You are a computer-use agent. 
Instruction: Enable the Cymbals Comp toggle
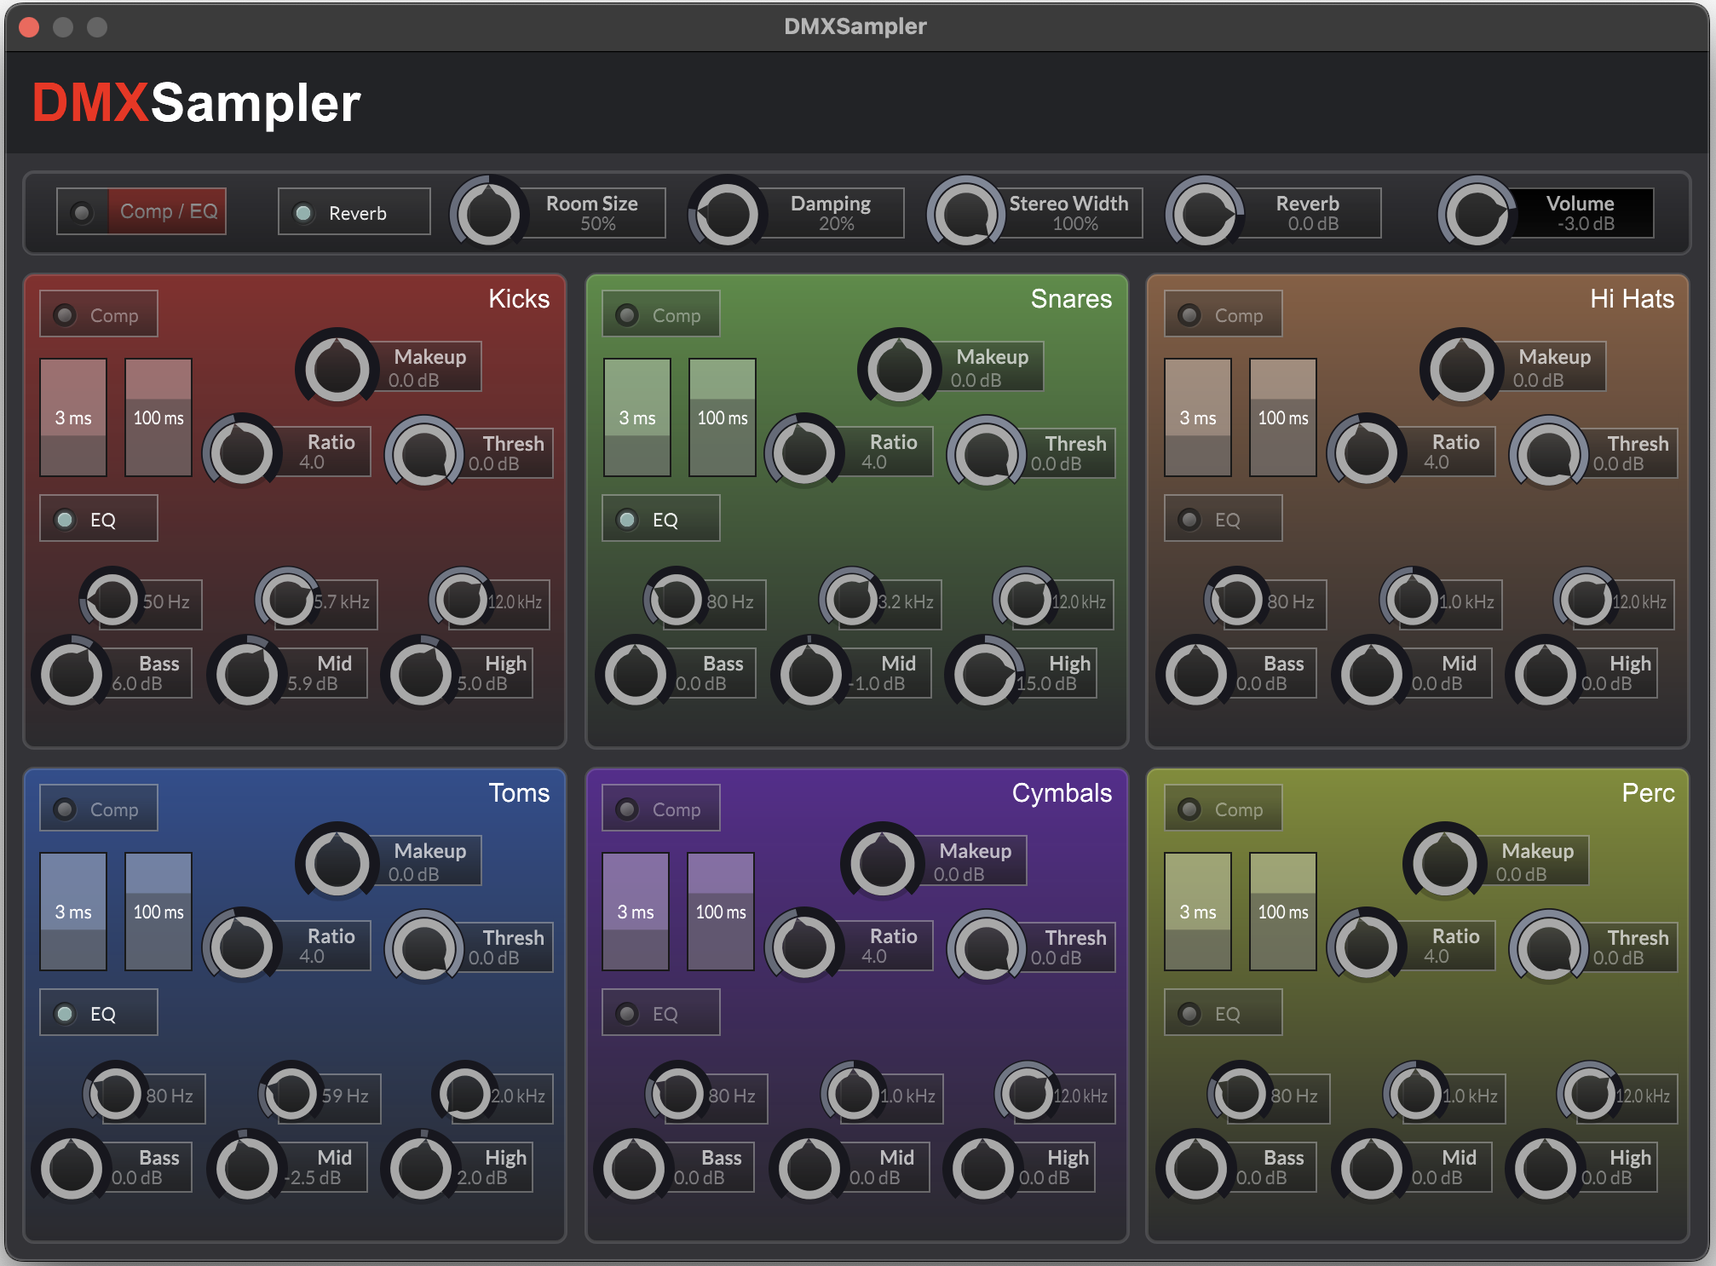coord(660,809)
